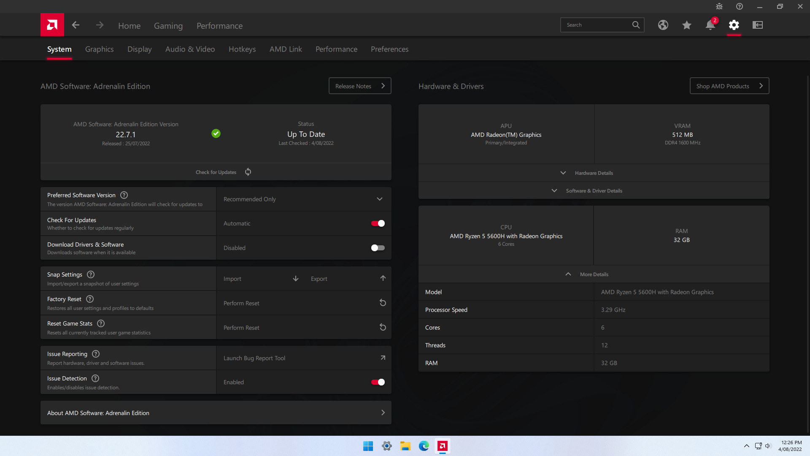810x456 pixels.
Task: Enable Download Drivers & Software toggle
Action: [x=378, y=248]
